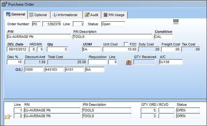
Task: Click the Freight Cost field
Action: [170, 49]
